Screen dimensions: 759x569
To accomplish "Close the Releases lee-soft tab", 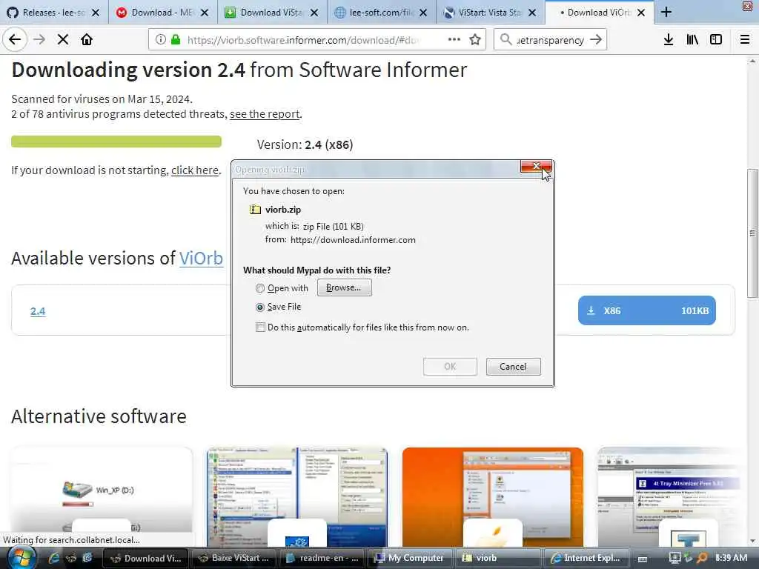I will coord(96,13).
